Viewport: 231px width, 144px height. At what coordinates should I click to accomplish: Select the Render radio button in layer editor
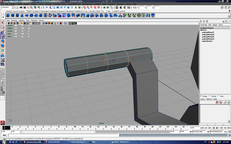(210, 96)
